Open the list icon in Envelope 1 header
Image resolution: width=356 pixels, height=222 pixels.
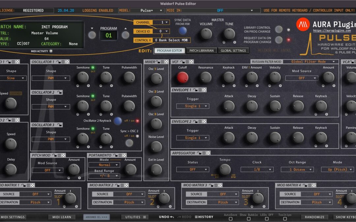[200, 89]
